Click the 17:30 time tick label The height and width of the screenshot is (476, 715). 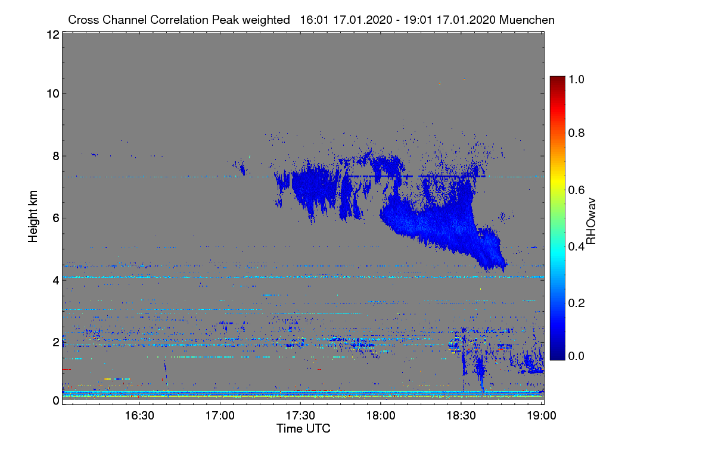tap(300, 415)
